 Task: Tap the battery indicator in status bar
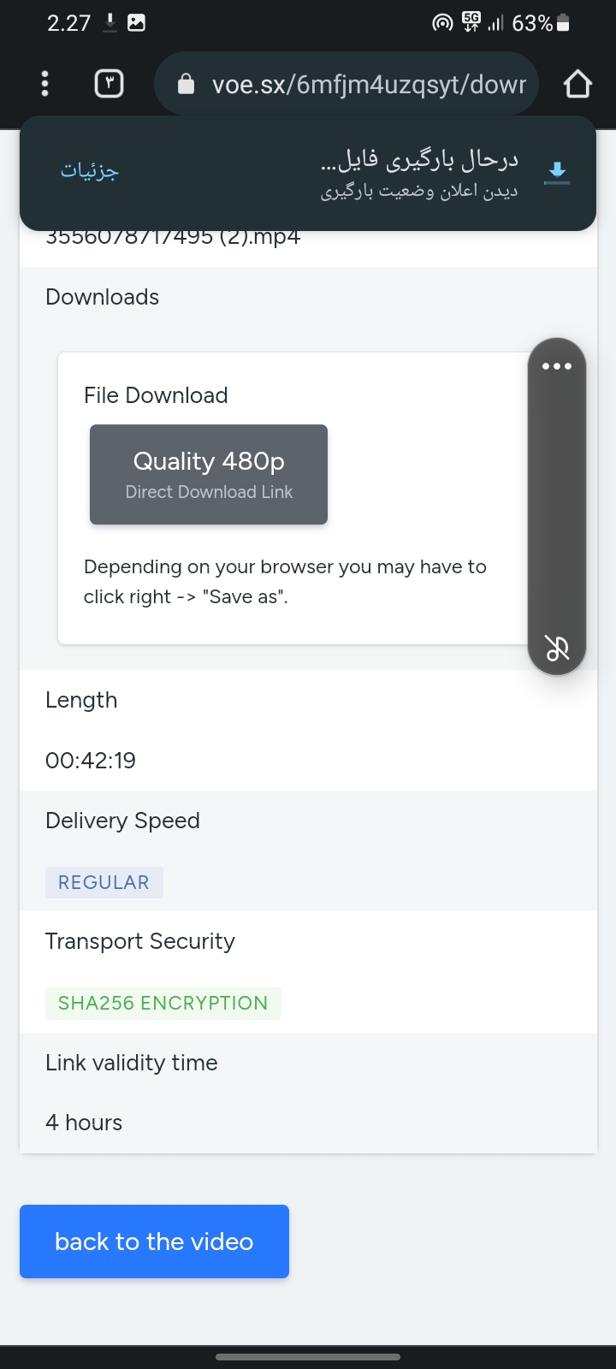click(x=563, y=23)
